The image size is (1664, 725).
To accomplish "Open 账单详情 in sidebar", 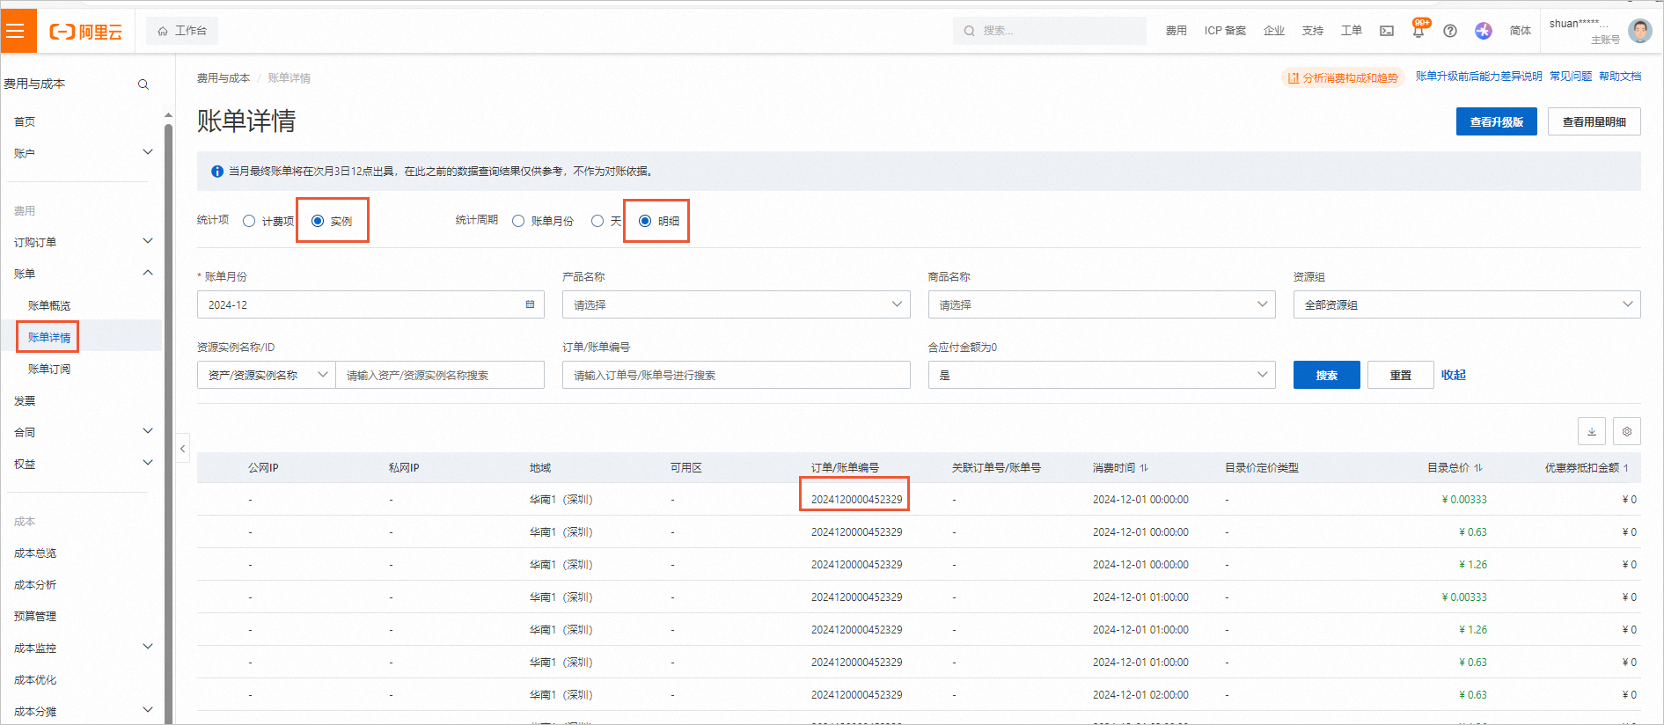I will tap(49, 337).
